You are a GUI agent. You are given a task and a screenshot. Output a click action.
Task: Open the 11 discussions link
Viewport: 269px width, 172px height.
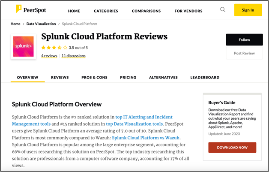pyautogui.click(x=73, y=56)
